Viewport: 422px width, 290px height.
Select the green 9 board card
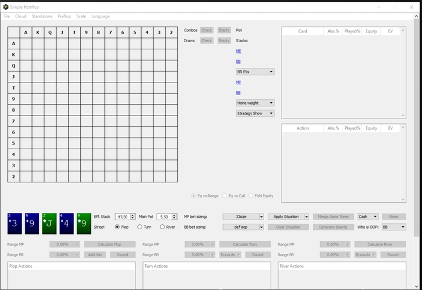pyautogui.click(x=84, y=223)
